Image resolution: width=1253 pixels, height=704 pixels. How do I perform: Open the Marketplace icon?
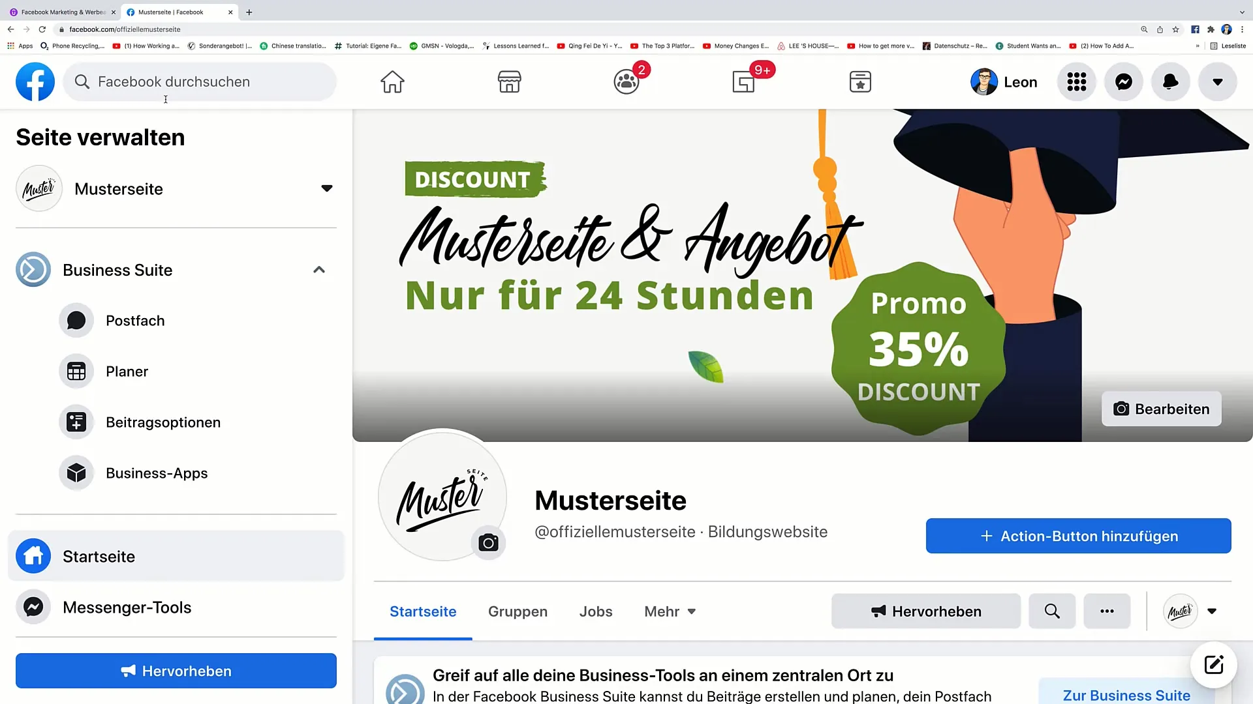tap(510, 81)
